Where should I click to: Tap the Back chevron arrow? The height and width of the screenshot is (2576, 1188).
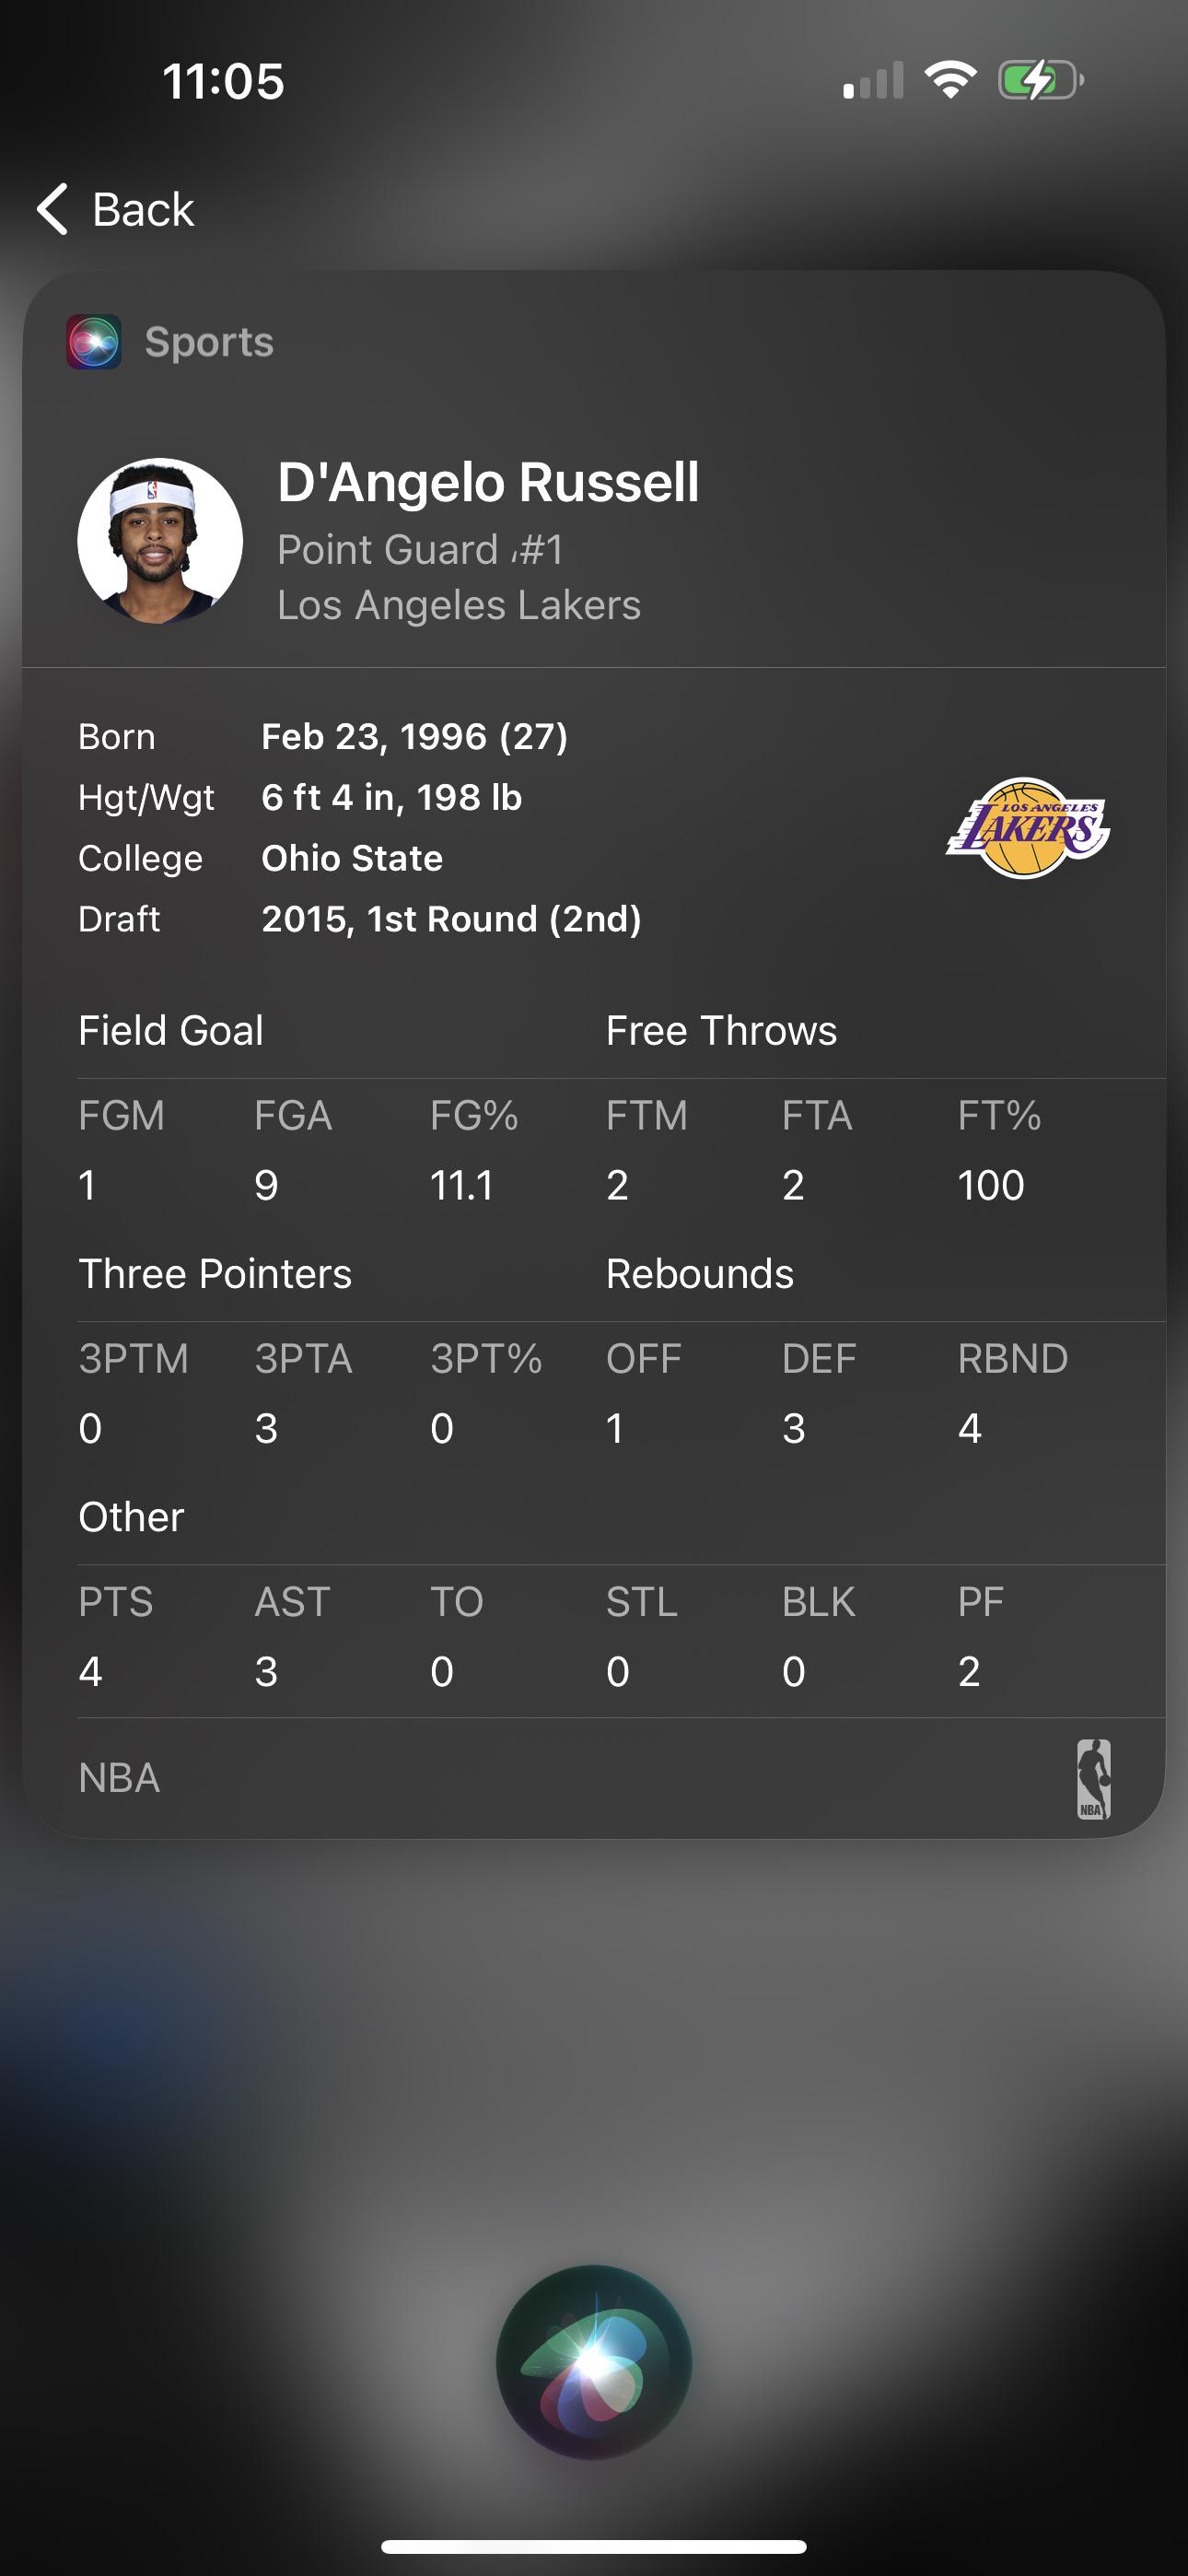(x=52, y=209)
